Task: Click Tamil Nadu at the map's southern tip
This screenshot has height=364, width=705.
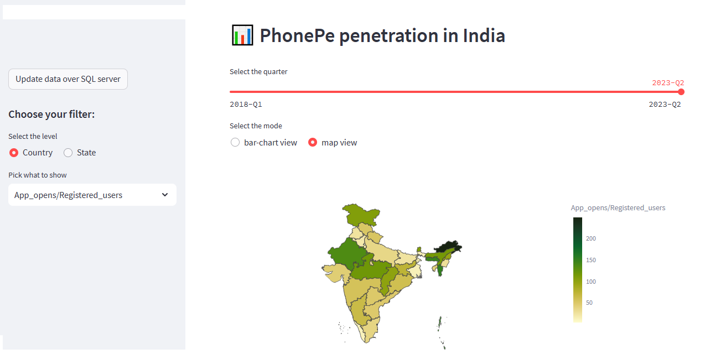Action: click(x=369, y=329)
